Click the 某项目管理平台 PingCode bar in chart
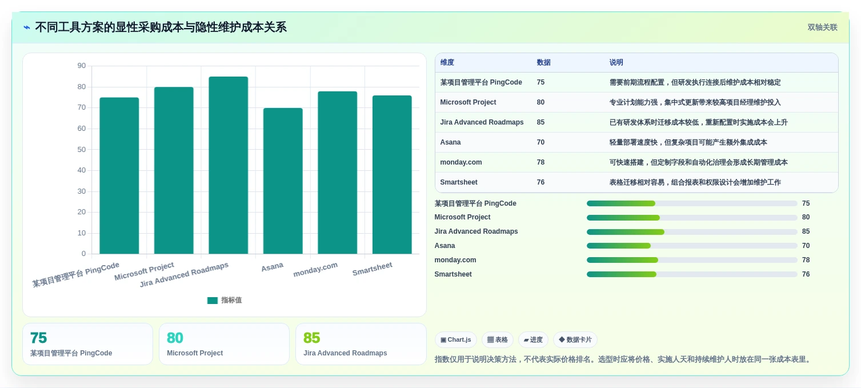 click(x=119, y=175)
